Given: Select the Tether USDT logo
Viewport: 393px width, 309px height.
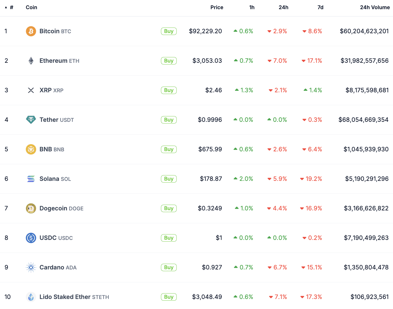Looking at the screenshot, I should [31, 120].
